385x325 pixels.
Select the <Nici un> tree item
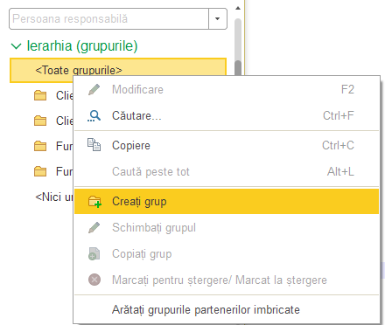[x=54, y=197]
